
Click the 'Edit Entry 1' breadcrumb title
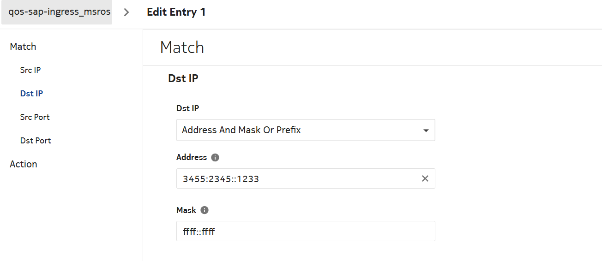click(176, 12)
